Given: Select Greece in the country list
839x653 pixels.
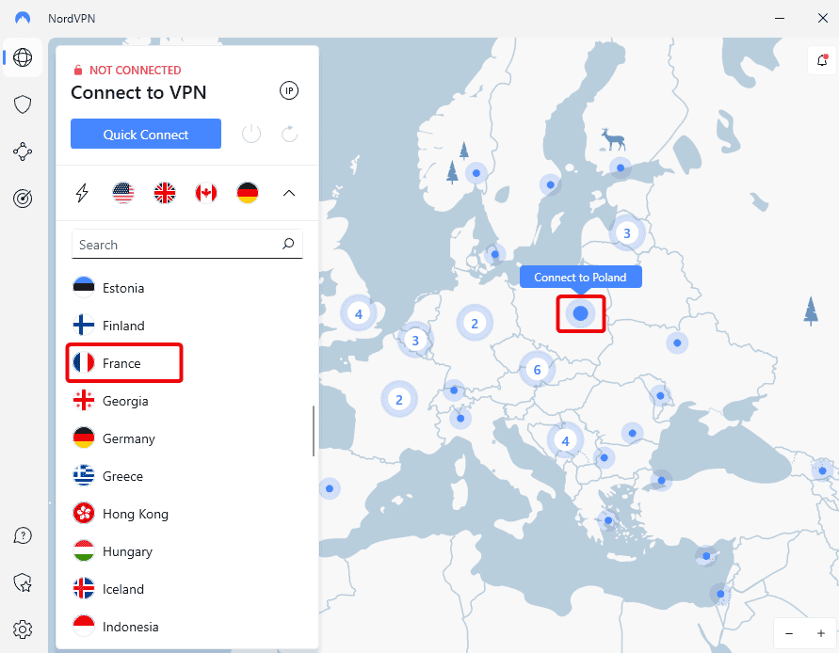Looking at the screenshot, I should 186,476.
